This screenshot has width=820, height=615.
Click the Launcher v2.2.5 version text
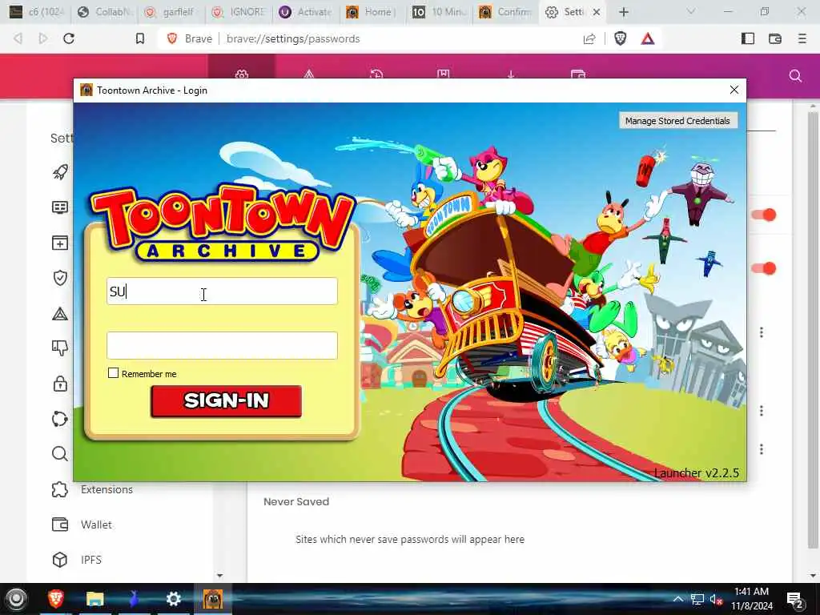tap(697, 472)
